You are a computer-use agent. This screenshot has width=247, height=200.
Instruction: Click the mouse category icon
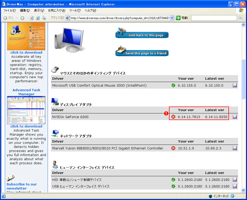(55, 70)
